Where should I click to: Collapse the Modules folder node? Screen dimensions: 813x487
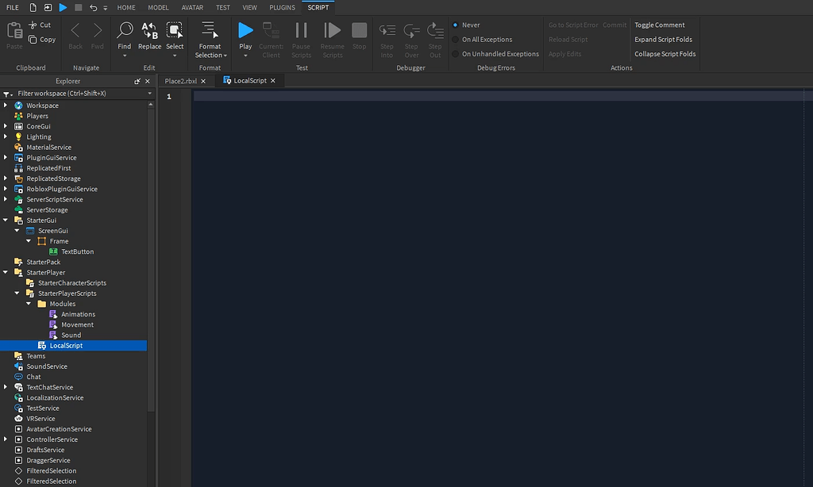29,304
